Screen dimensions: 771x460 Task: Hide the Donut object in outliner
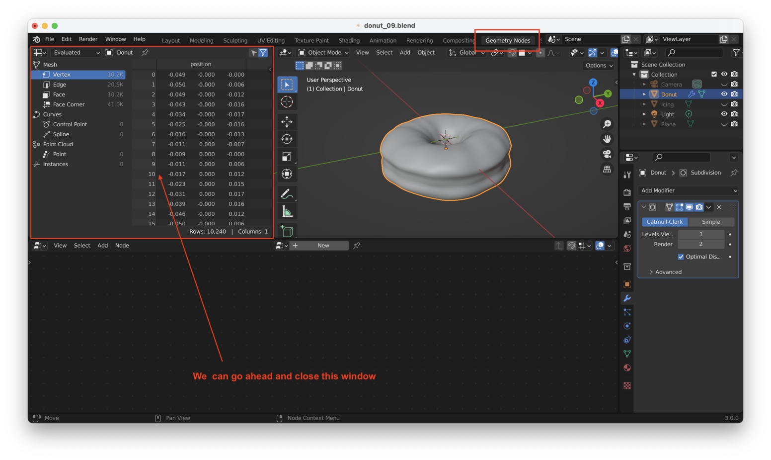click(x=724, y=94)
